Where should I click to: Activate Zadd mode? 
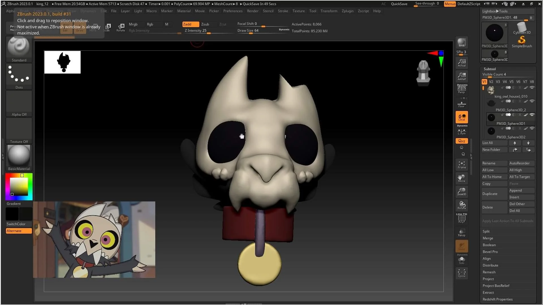coord(191,24)
